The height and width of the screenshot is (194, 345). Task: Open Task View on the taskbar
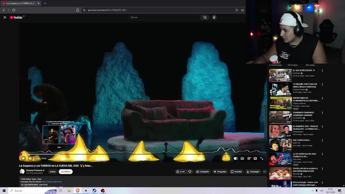click(60, 190)
